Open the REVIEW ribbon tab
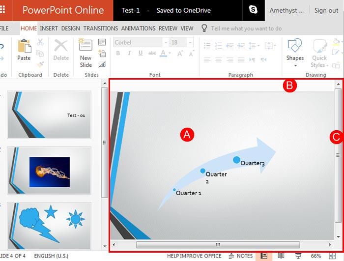This screenshot has width=344, height=261. pyautogui.click(x=168, y=29)
